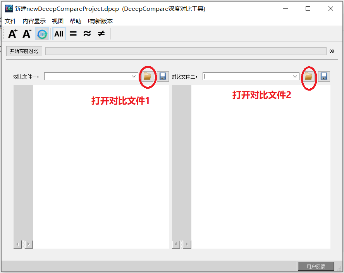Toggle the circled folder icon for 打开对比文件2
The width and height of the screenshot is (344, 273).
(308, 76)
